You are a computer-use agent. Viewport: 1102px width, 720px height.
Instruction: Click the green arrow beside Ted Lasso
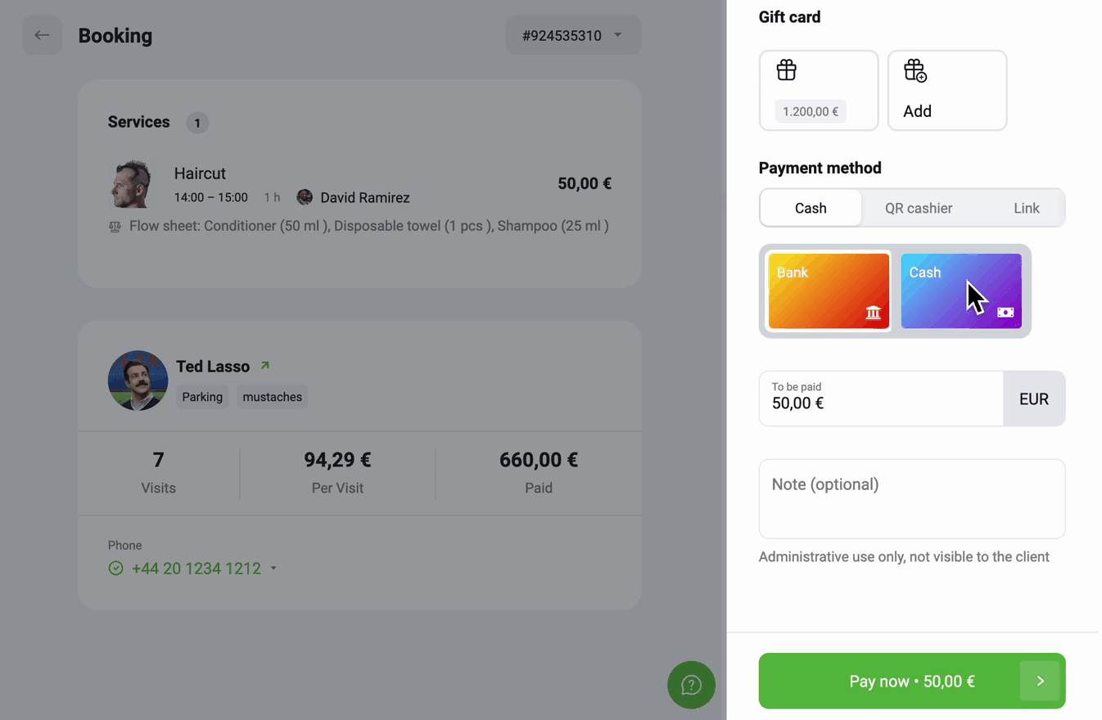tap(264, 366)
